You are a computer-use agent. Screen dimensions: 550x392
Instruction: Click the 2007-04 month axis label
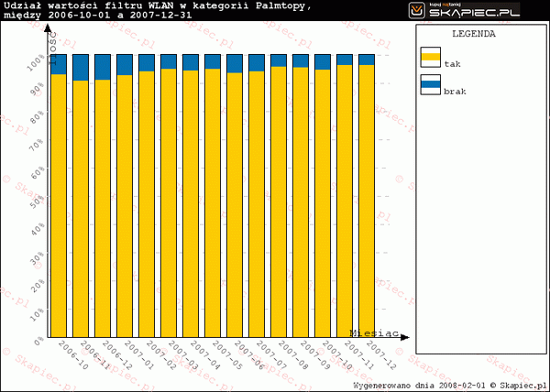pos(204,355)
